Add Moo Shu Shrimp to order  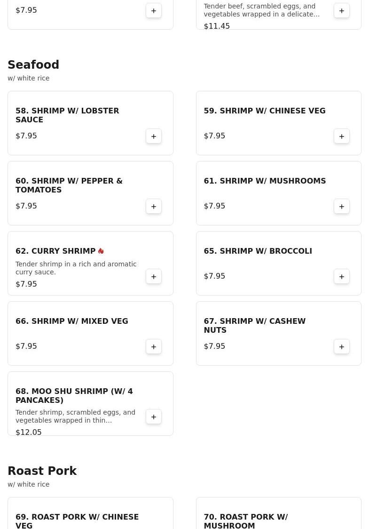(154, 417)
